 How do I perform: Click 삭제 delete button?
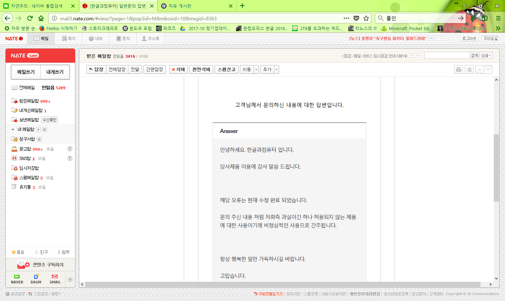coord(178,70)
